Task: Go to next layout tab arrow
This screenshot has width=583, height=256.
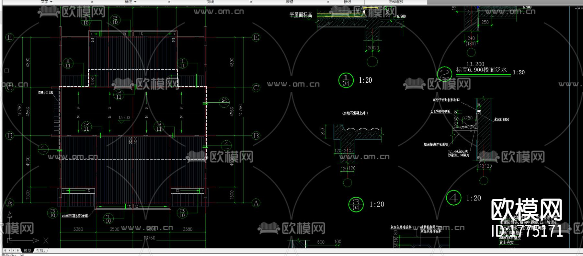Action: click(x=13, y=251)
